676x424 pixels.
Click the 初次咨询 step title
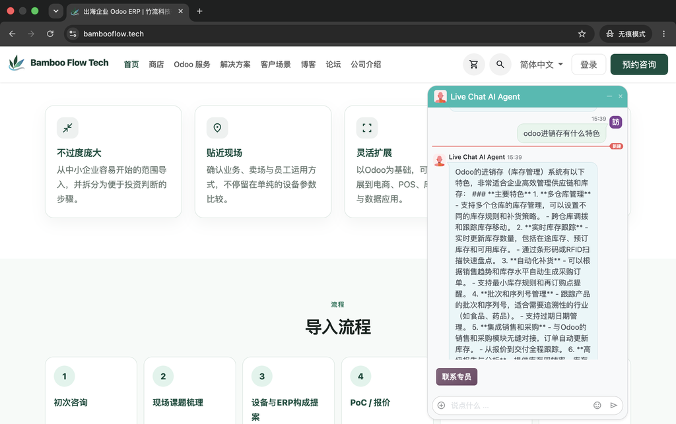pos(71,402)
